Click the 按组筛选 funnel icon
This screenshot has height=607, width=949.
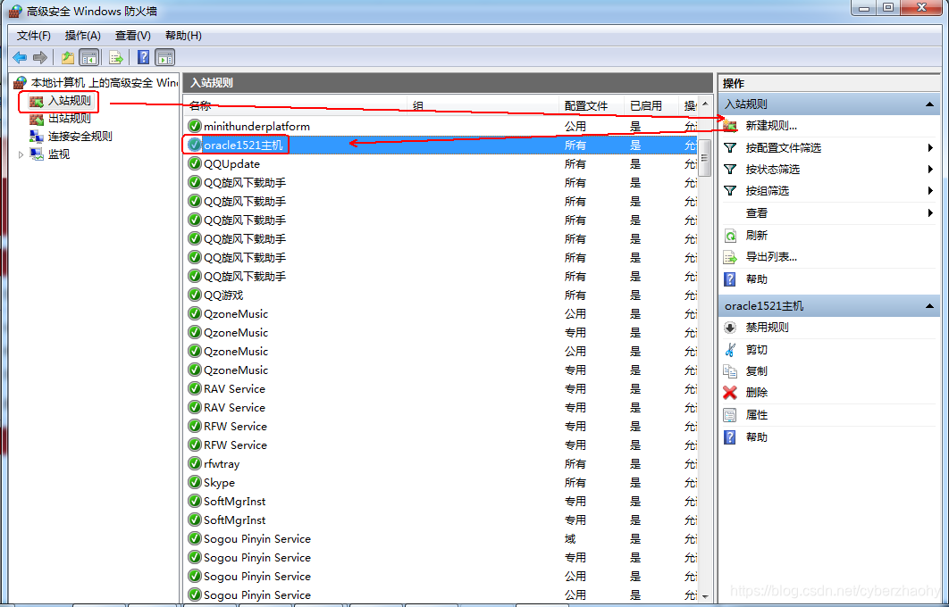pos(730,191)
